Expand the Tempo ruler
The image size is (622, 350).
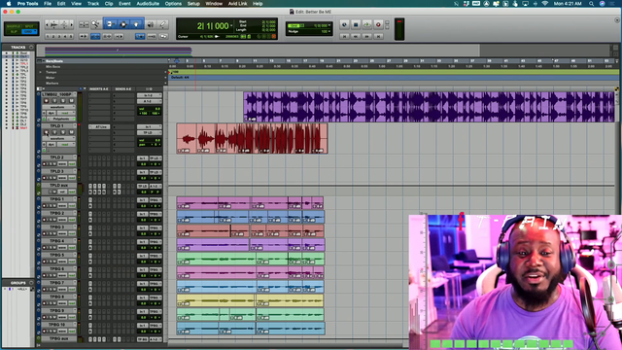(40, 72)
